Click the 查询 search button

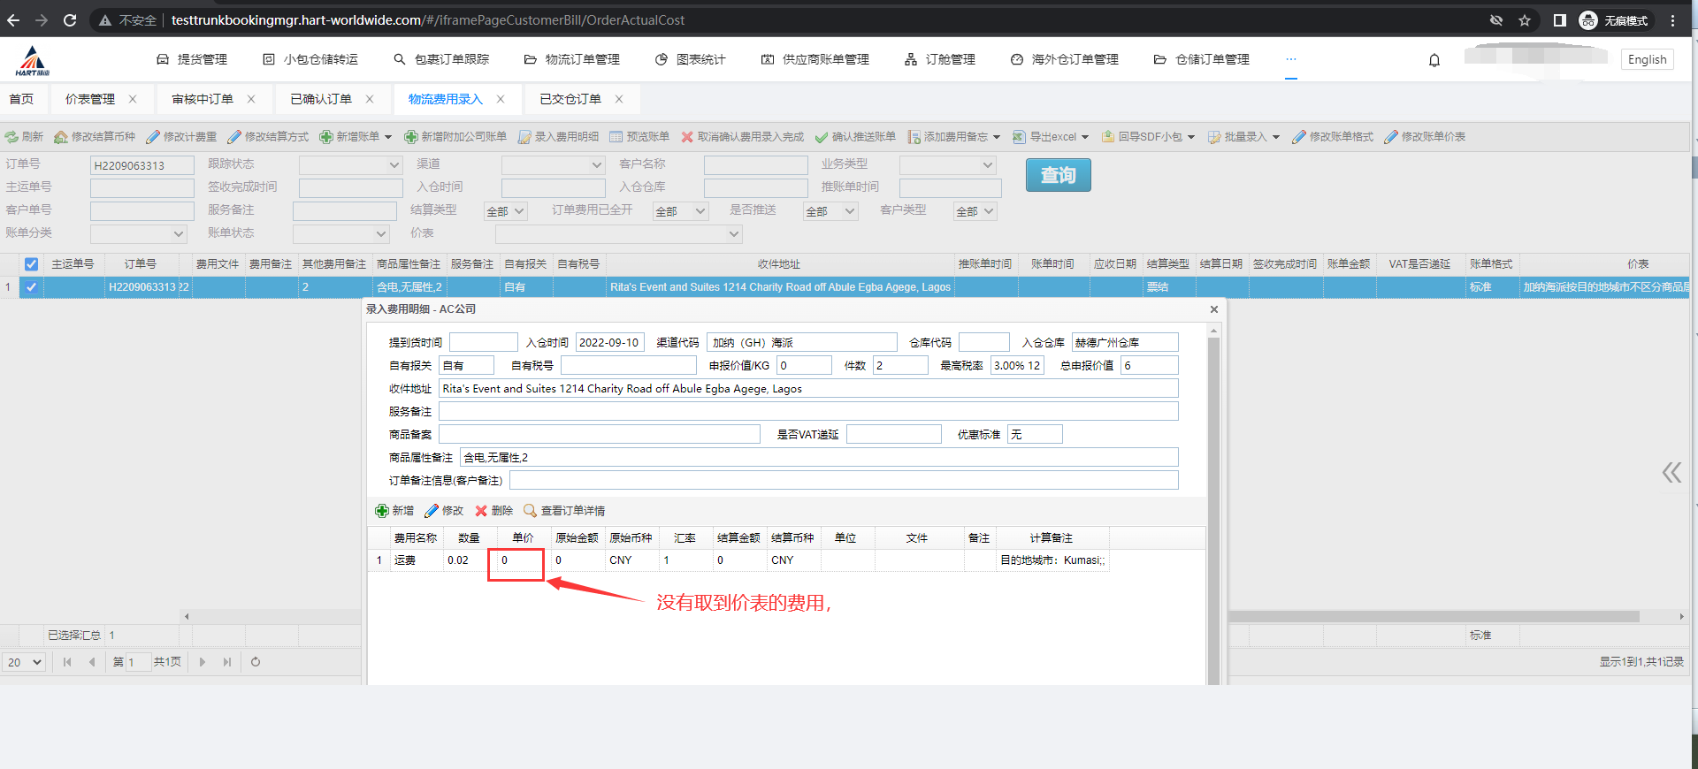[x=1058, y=175]
